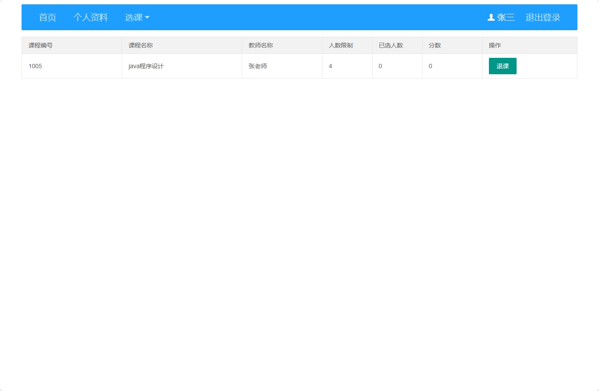Image resolution: width=599 pixels, height=391 pixels.
Task: Select the 人数限制 column header
Action: point(347,45)
